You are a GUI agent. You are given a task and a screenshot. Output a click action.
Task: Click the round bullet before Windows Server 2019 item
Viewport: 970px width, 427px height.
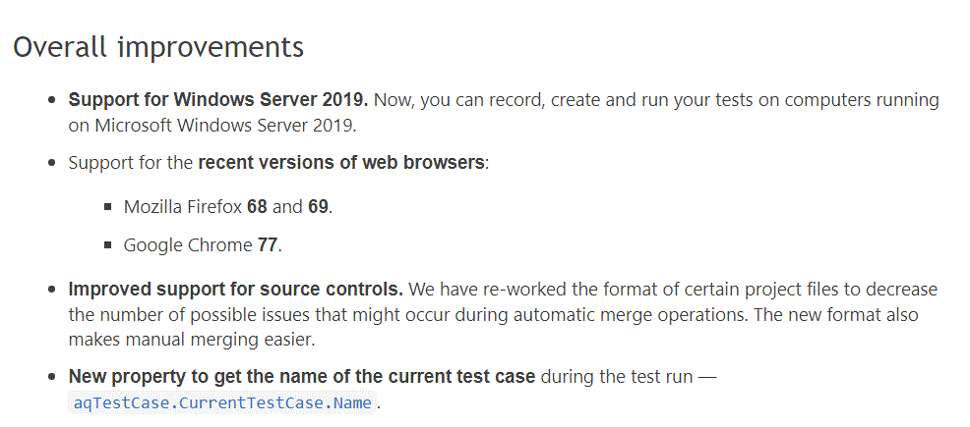tap(52, 101)
